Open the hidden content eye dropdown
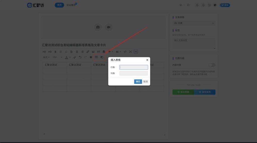The width and height of the screenshot is (257, 143). pos(110,52)
